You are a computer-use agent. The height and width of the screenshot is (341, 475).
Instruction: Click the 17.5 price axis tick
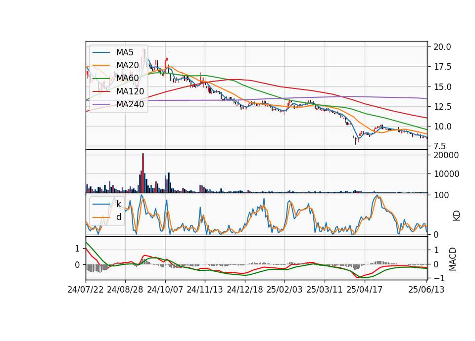click(x=442, y=67)
